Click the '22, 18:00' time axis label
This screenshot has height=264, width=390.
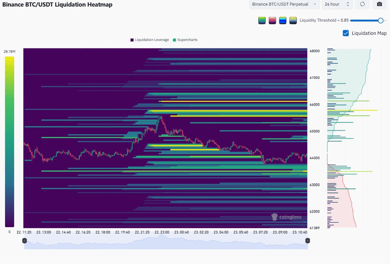(x=103, y=232)
